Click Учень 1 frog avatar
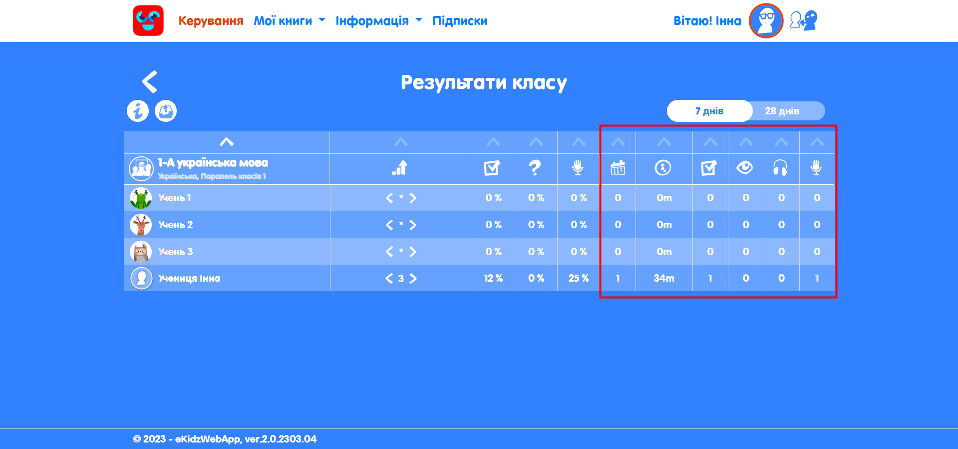 [141, 198]
